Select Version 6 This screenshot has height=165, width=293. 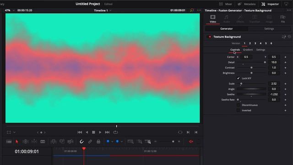271,43
